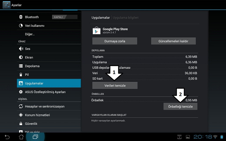Tap the Ekran brightness icon

point(21,57)
